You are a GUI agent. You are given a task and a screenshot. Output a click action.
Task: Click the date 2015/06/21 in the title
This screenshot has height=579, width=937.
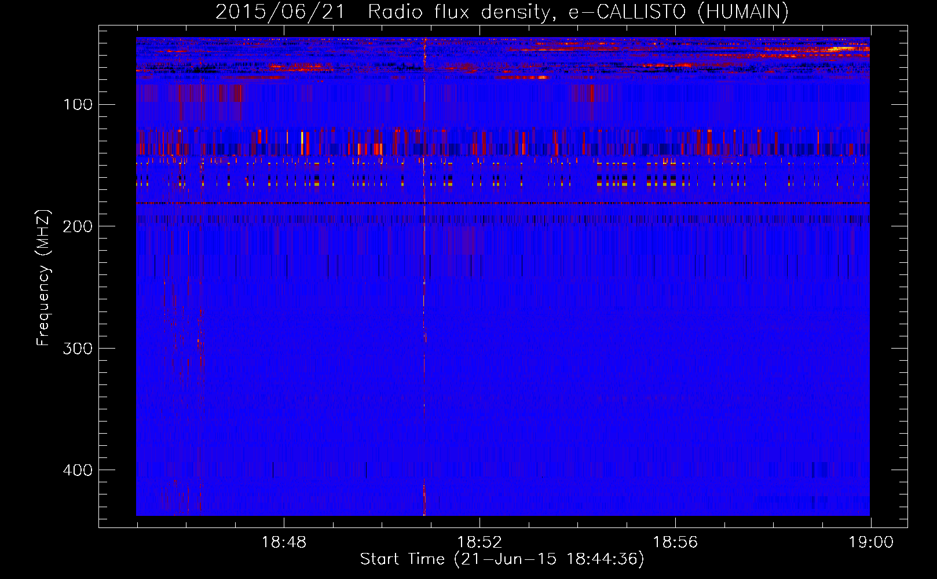point(280,12)
